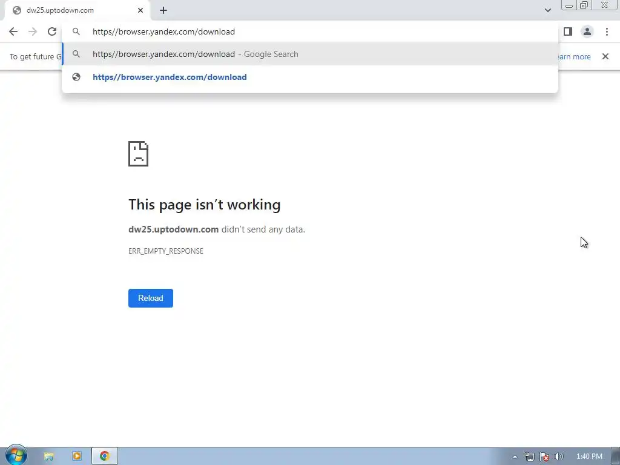Click the 'This page isn't working' heading
Screen dimensions: 620x465
(x=205, y=205)
